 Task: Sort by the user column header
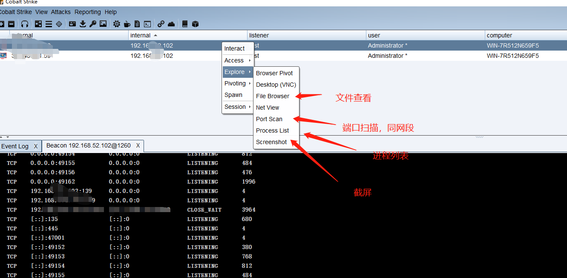[426, 35]
